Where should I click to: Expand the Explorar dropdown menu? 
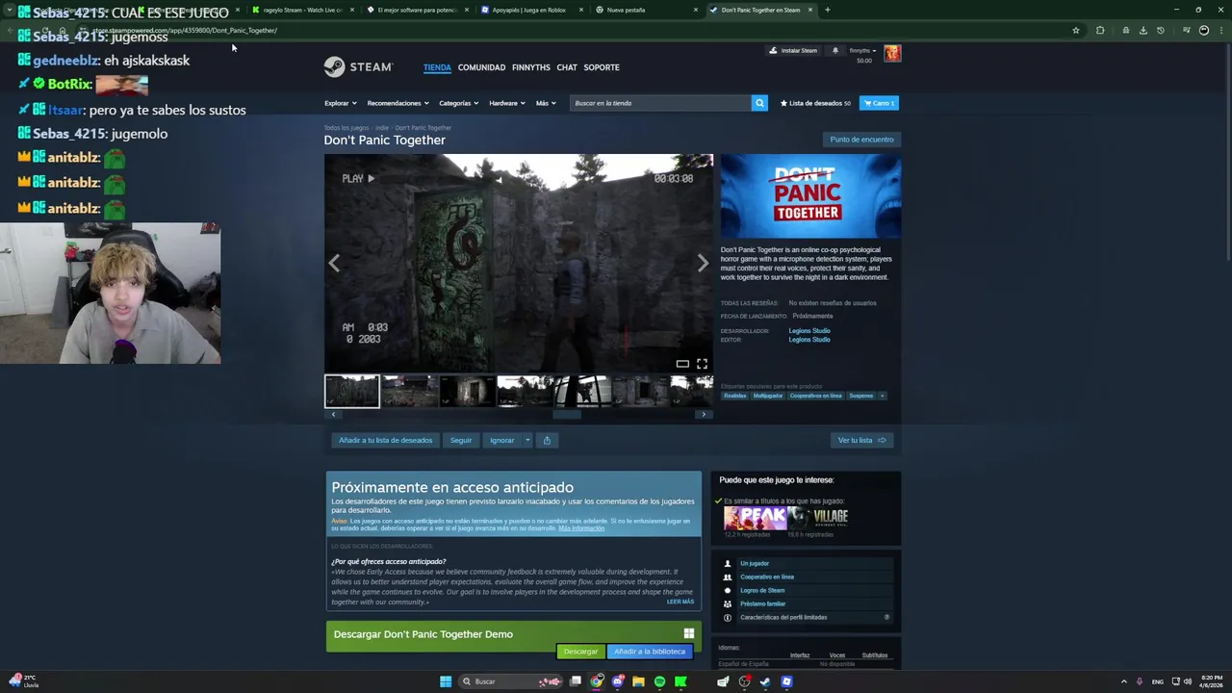341,103
